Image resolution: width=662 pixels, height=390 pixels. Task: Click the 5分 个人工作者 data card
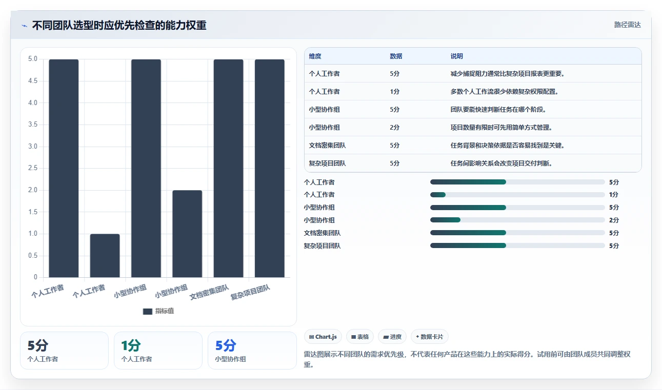pos(64,351)
